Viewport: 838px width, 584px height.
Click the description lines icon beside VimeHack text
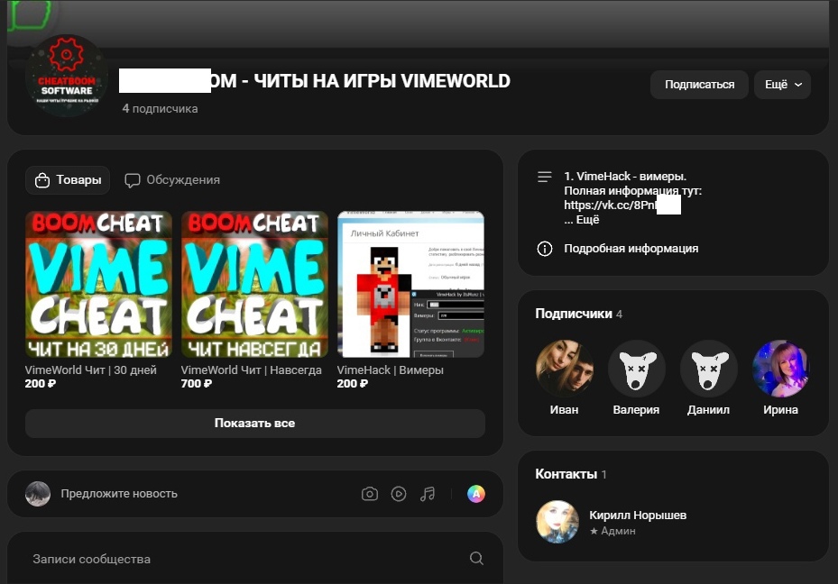pyautogui.click(x=544, y=178)
